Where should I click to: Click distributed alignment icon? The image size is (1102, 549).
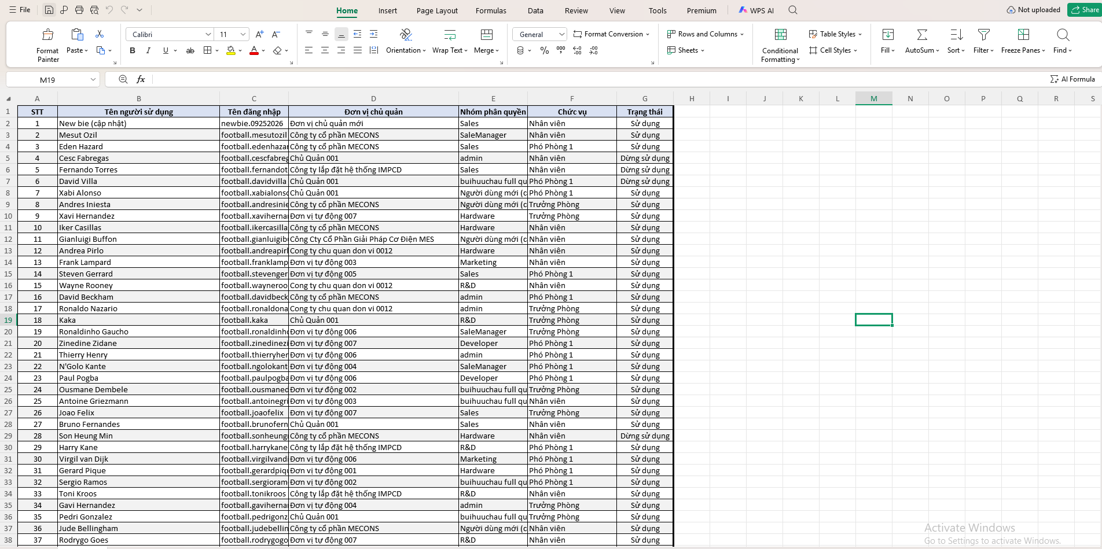coord(374,50)
